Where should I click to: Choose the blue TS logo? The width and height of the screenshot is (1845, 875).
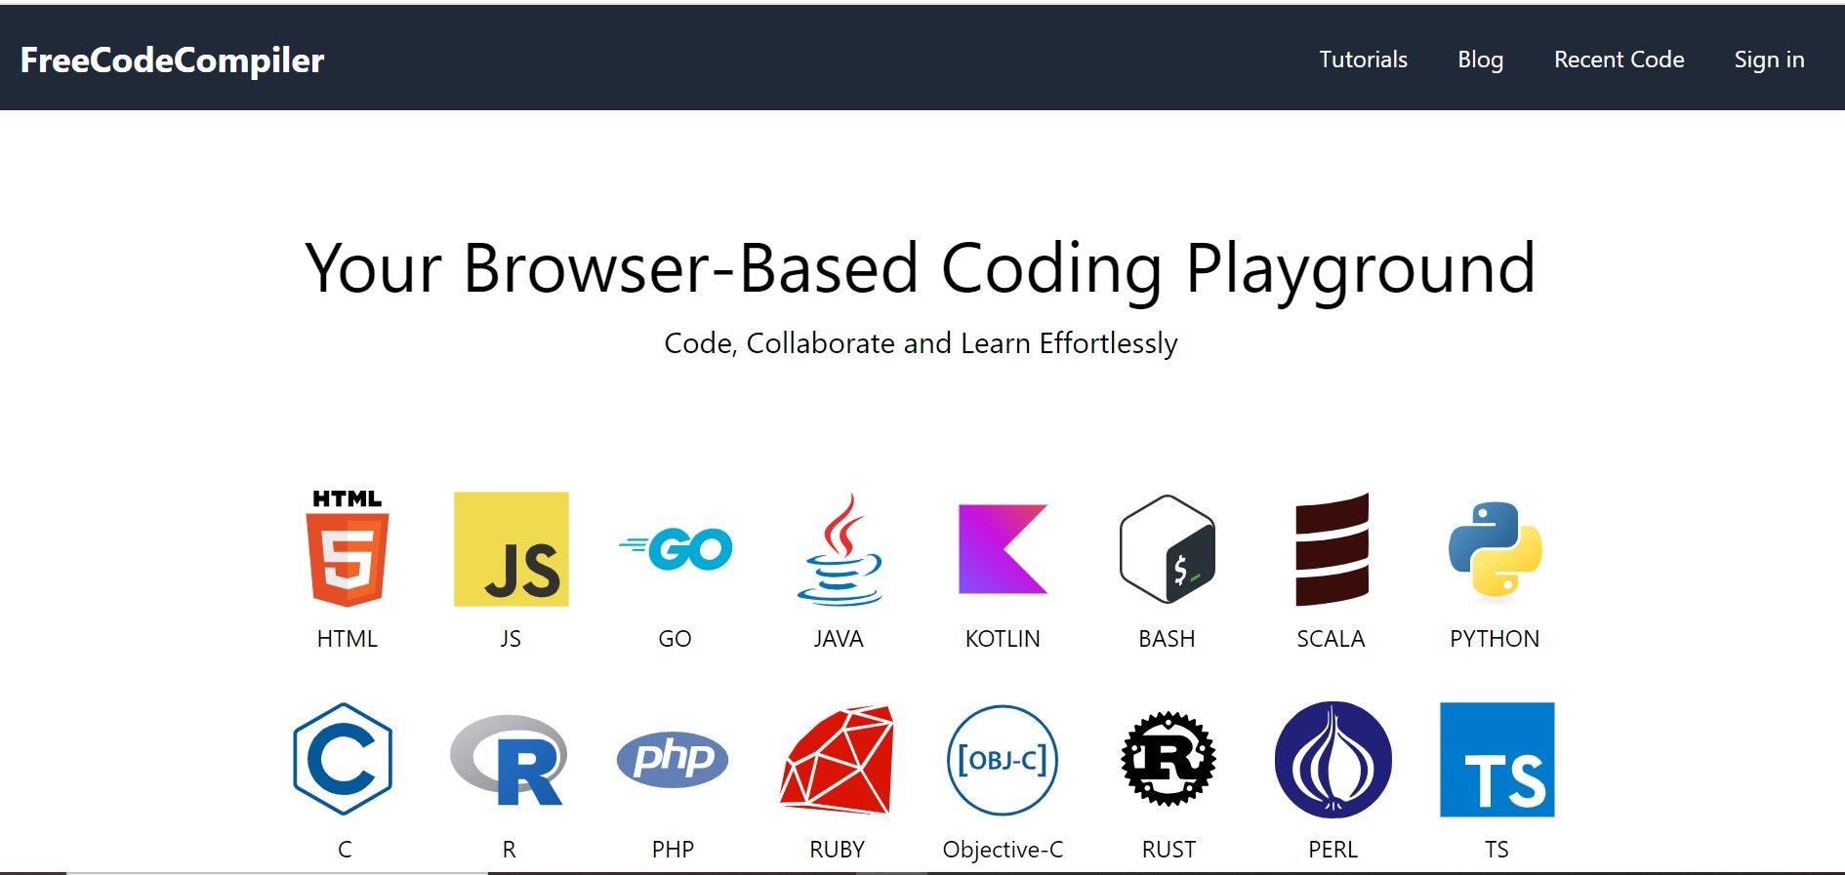tap(1497, 759)
